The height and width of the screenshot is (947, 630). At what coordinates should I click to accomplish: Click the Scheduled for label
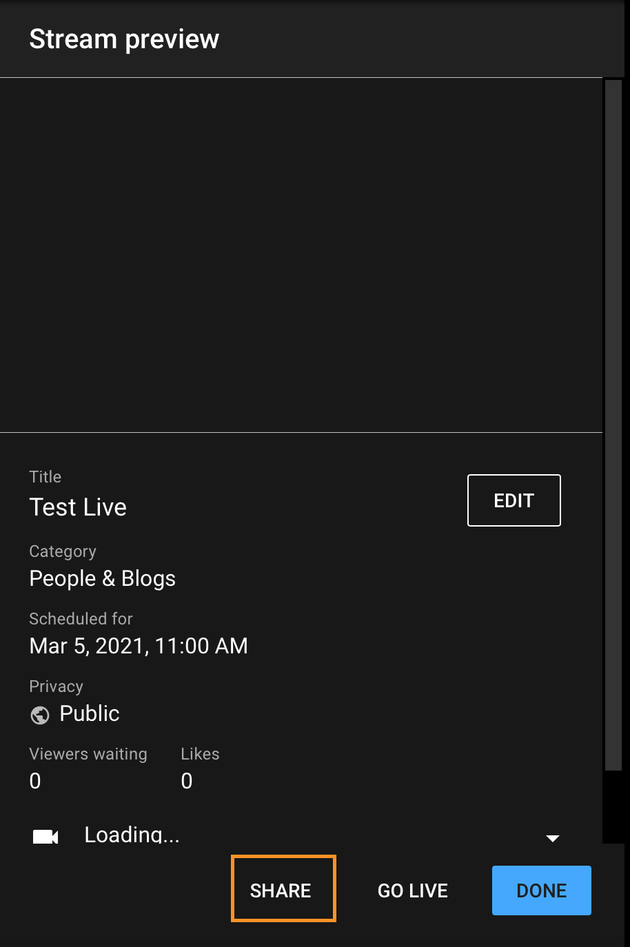pyautogui.click(x=81, y=619)
